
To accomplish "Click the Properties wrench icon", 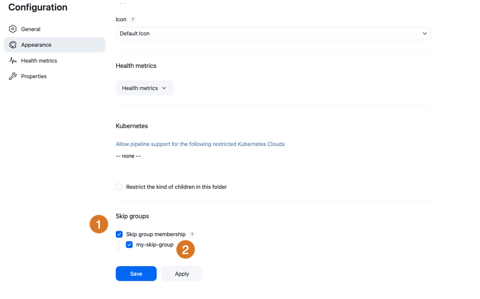I will 13,76.
